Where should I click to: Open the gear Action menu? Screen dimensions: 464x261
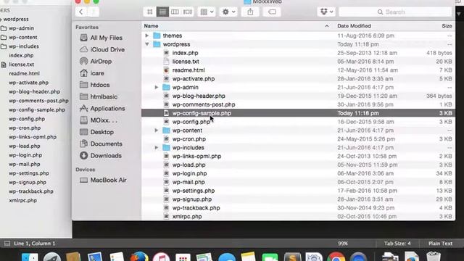tap(228, 12)
